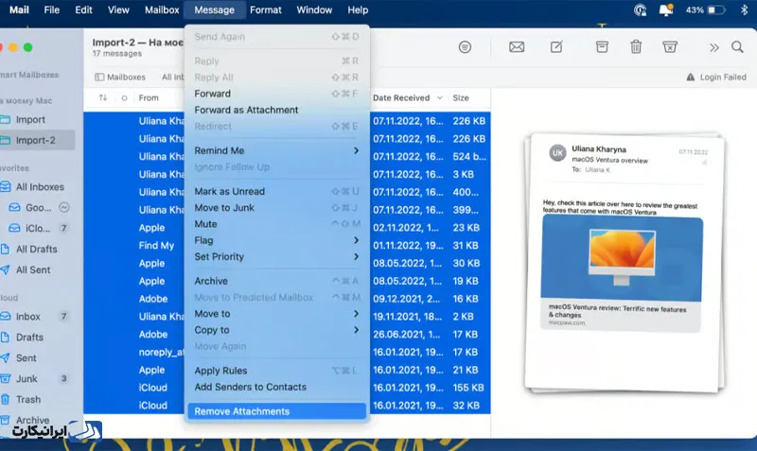The height and width of the screenshot is (451, 757).
Task: Click the battery status icon
Action: 716,9
